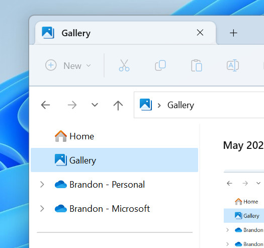Expand Brandon - Personal OneDrive node
Image resolution: width=264 pixels, height=248 pixels.
[x=42, y=184]
